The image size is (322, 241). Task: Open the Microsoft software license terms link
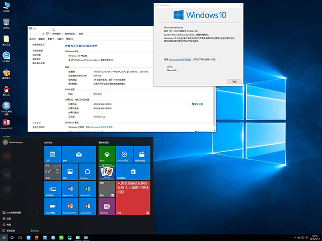point(180,59)
